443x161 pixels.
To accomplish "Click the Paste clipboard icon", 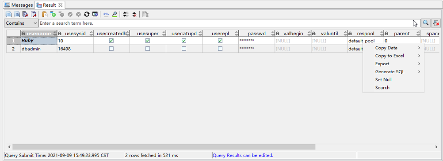I will [x=44, y=14].
